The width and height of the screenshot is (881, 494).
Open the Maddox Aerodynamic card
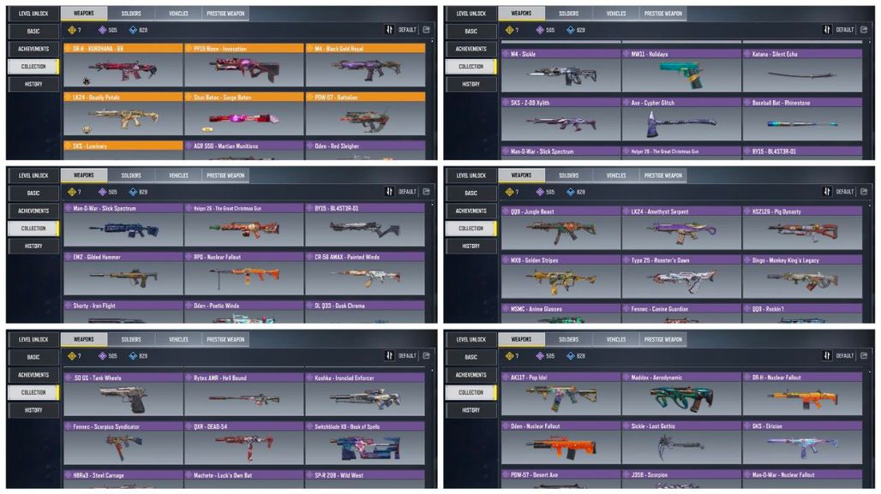(681, 394)
